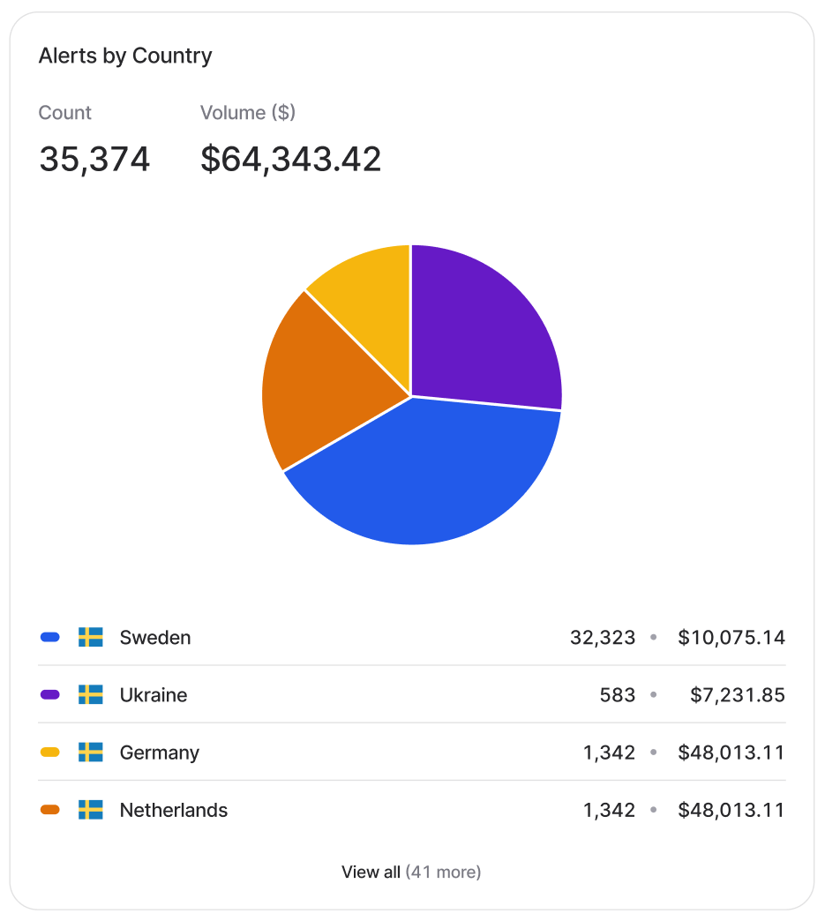Click the orange legend pill for Netherlands

point(50,810)
